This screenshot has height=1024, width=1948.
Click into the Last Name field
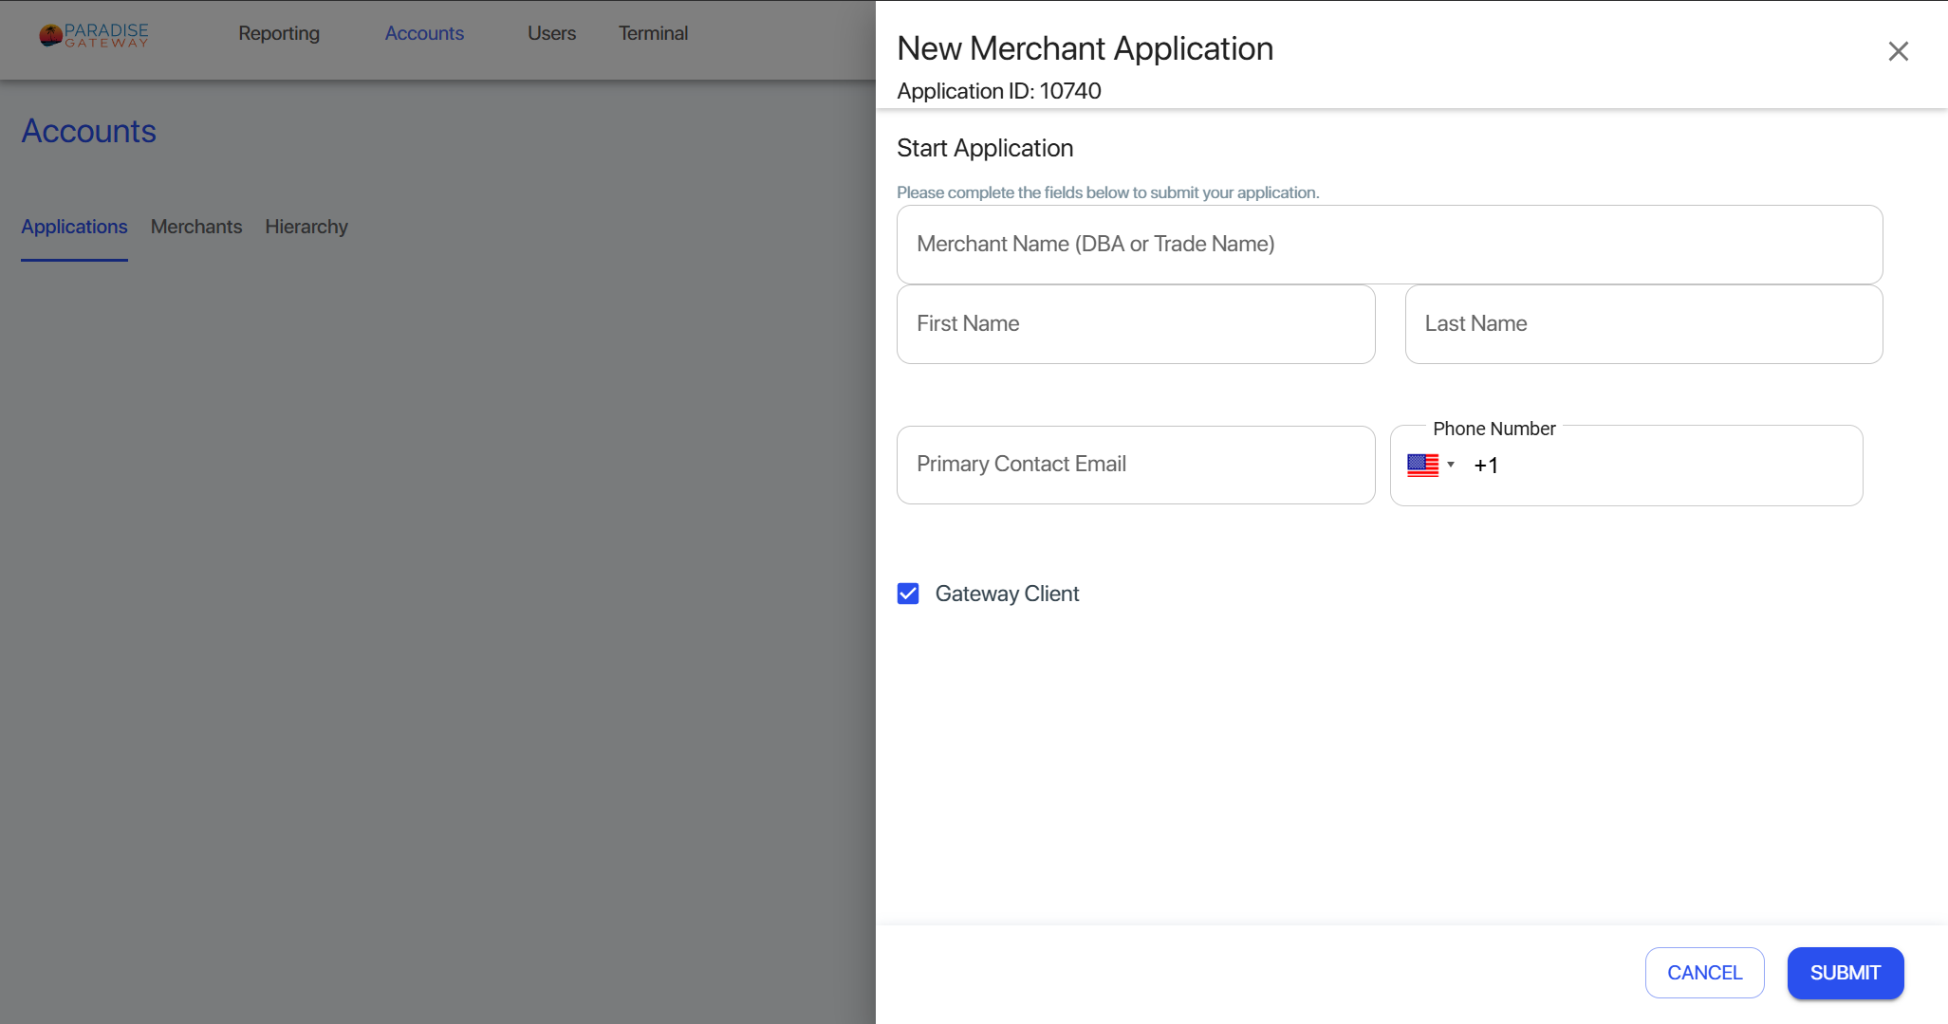[1643, 324]
